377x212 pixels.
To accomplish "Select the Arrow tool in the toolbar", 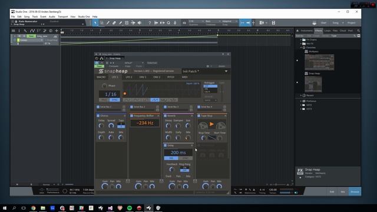I will tap(95, 23).
